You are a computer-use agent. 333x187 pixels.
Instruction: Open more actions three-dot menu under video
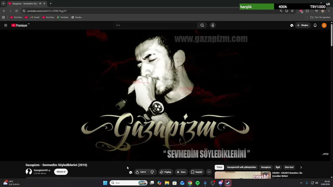pyautogui.click(x=209, y=172)
